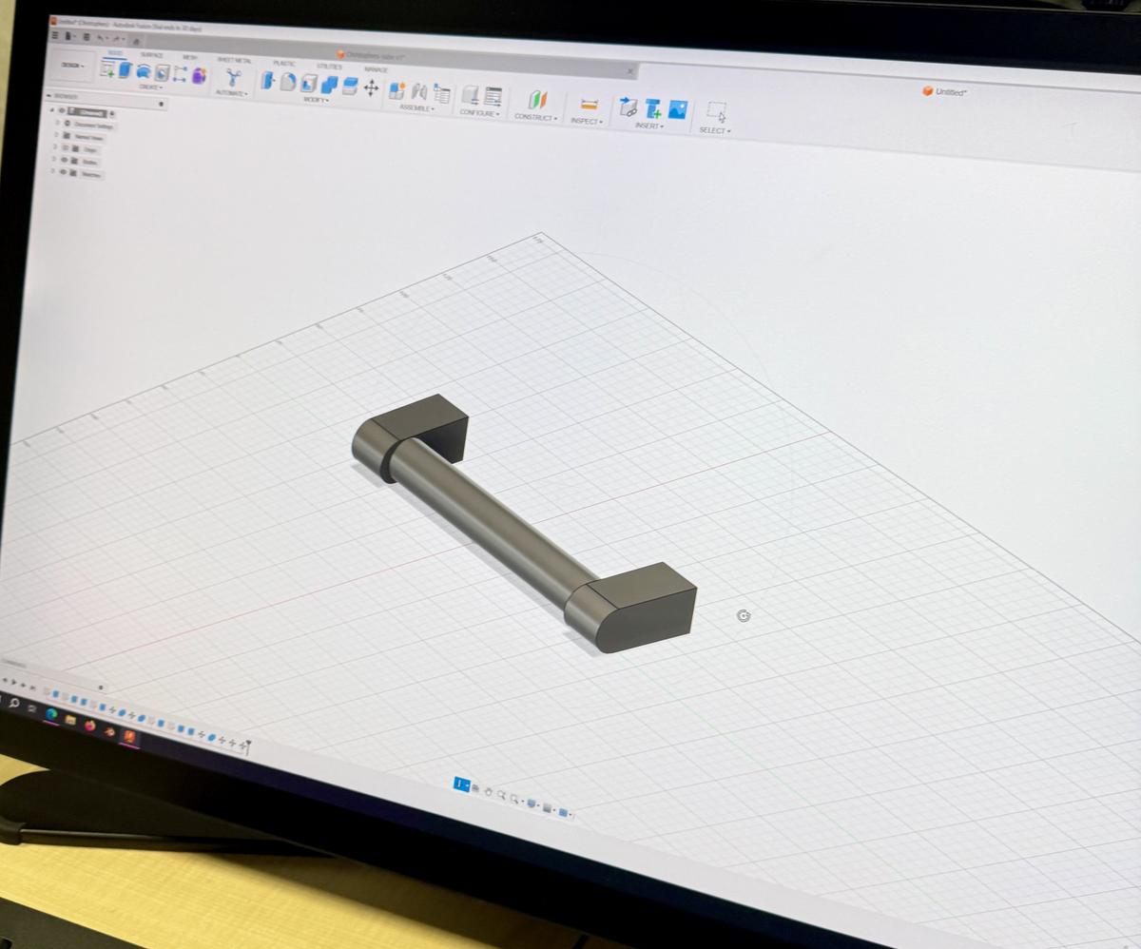This screenshot has width=1141, height=949.
Task: Open the parameters table icon in Configure
Action: pos(493,97)
